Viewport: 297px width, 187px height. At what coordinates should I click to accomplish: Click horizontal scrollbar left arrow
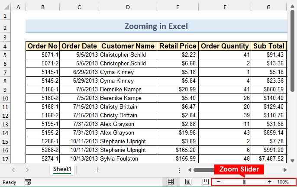(190, 170)
